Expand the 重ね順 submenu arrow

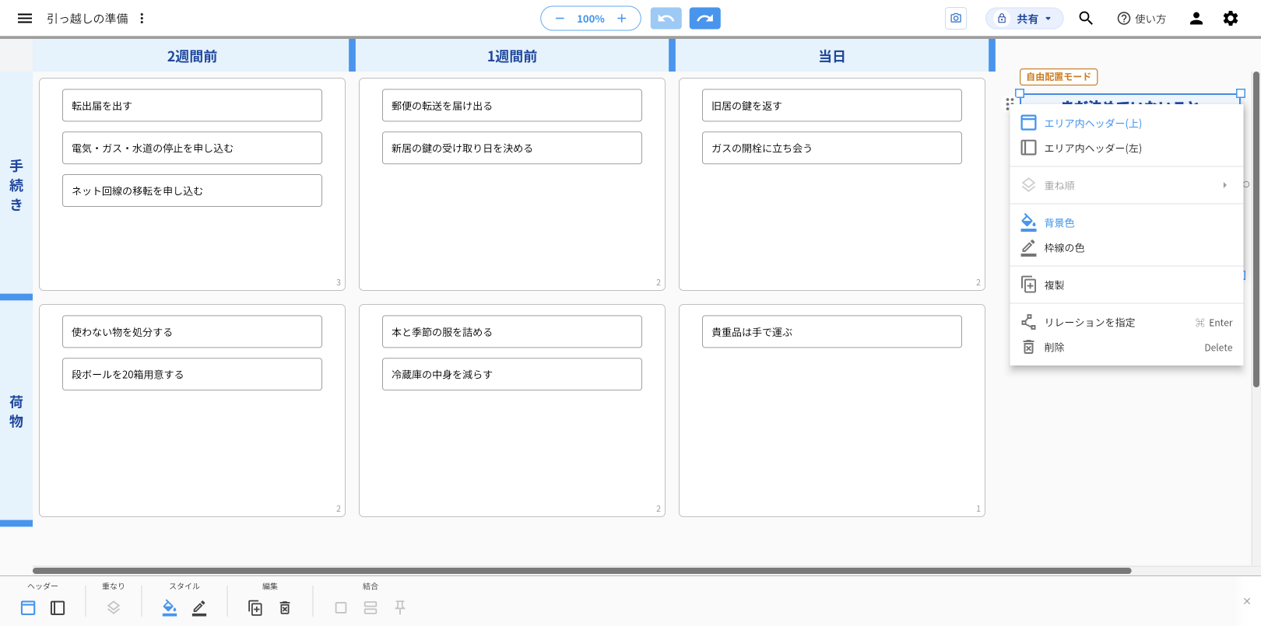[1224, 185]
